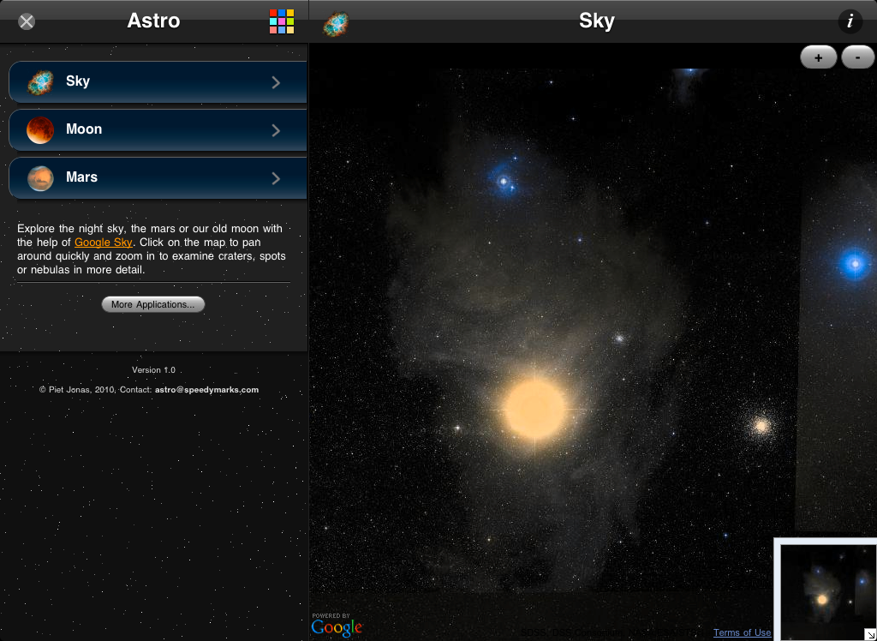The height and width of the screenshot is (641, 877).
Task: Click the More Applications button
Action: [153, 304]
